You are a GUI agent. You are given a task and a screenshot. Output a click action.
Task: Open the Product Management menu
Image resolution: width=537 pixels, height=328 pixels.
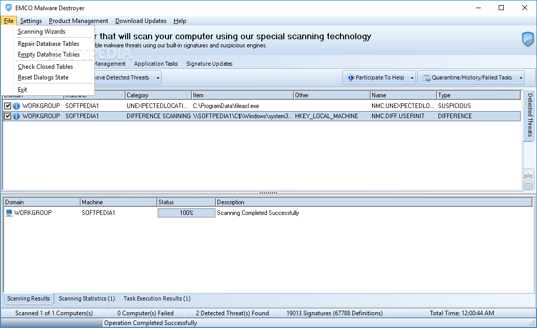click(x=79, y=21)
